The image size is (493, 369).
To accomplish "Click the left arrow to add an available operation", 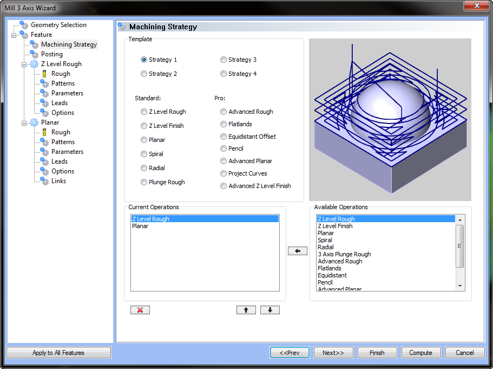I will [297, 251].
